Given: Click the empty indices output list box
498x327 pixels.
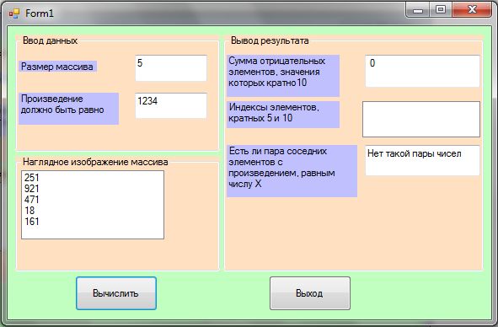Looking at the screenshot, I should point(421,119).
